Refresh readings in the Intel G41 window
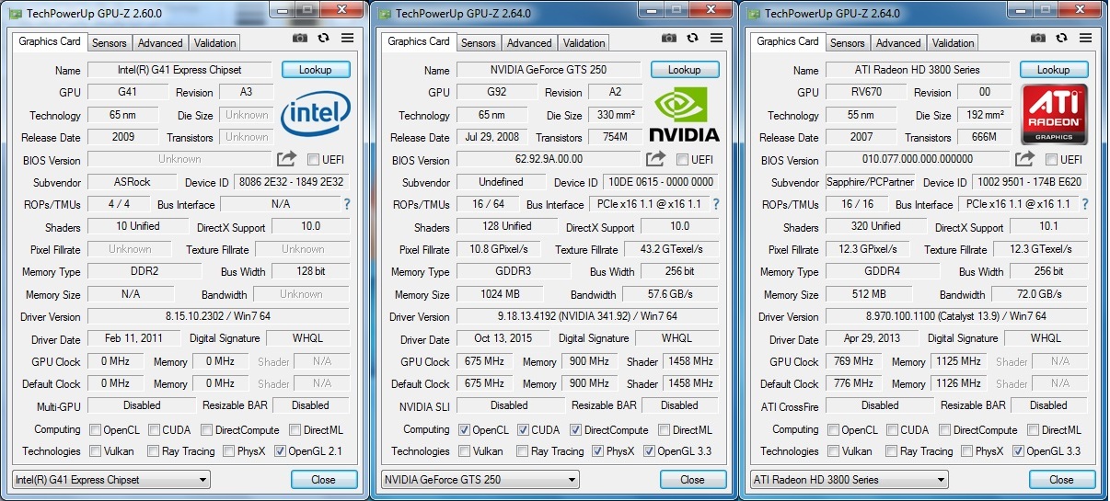This screenshot has width=1110, height=501. point(324,38)
